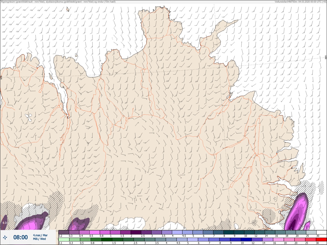327x245 pixels.
Task: Click the '0.2' legend scale number
Action: 60,236
